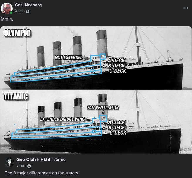192x178 pixels.
Task: Click the FAN VENTILATOR label in the image
Action: (103, 108)
